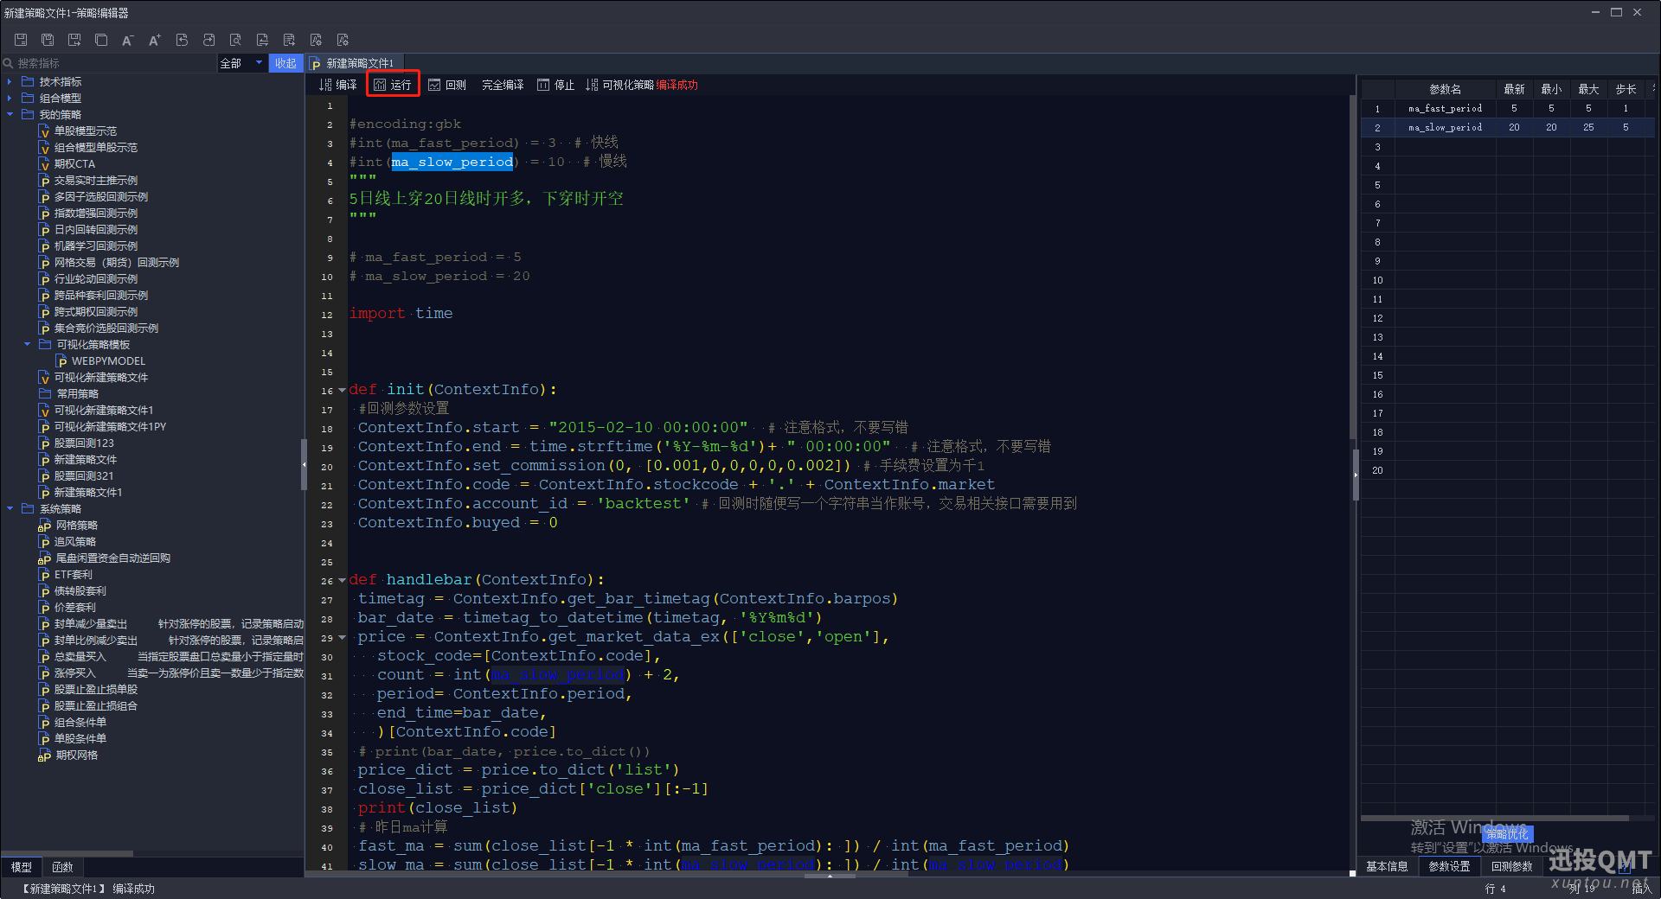Collapse the 我的策略 folder

10,114
